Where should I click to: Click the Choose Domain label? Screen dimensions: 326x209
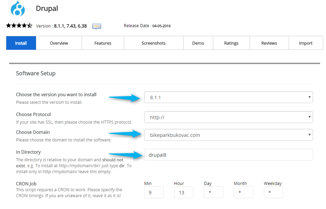(x=33, y=132)
